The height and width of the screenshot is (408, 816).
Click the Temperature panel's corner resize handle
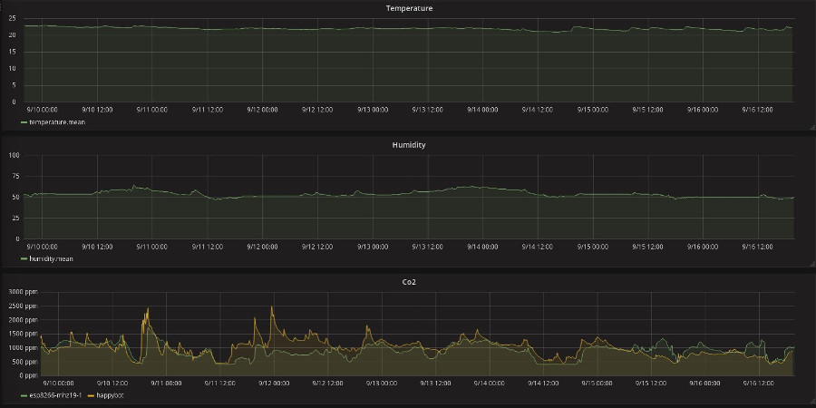812,127
